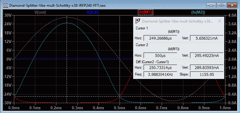Click Diff (Cursor2 - Cursor1) heading
This screenshot has width=240, height=113.
152,62
